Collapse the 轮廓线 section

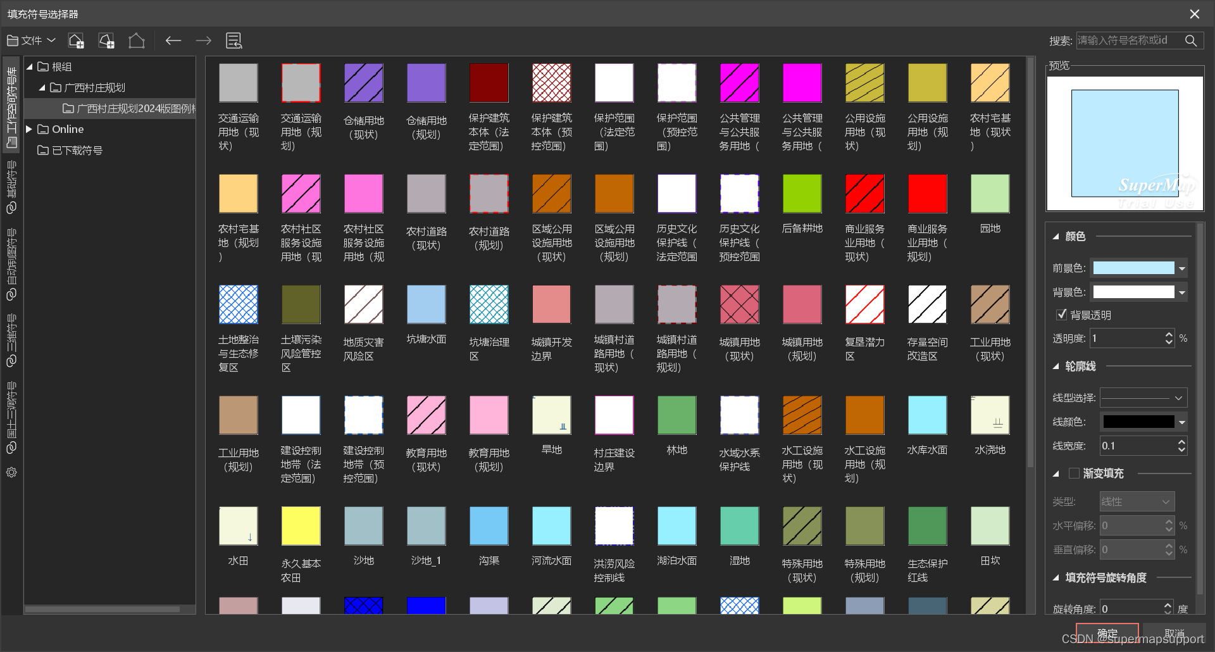(x=1056, y=367)
